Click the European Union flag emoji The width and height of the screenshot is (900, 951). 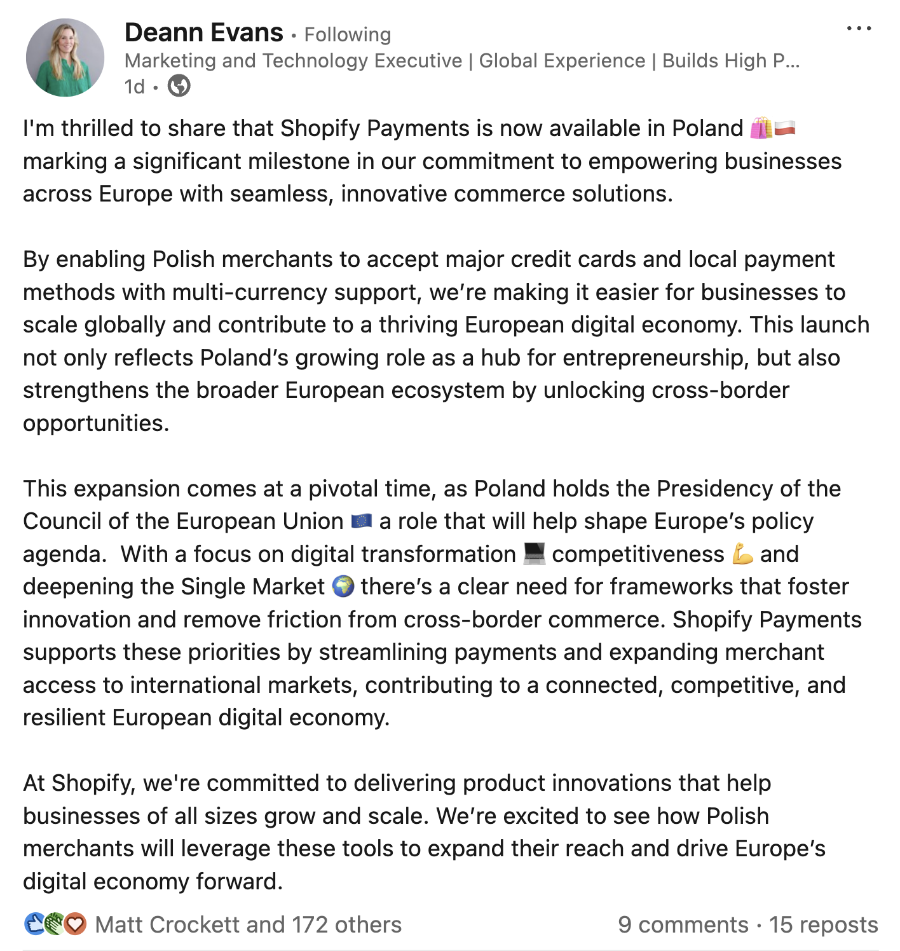tap(361, 521)
